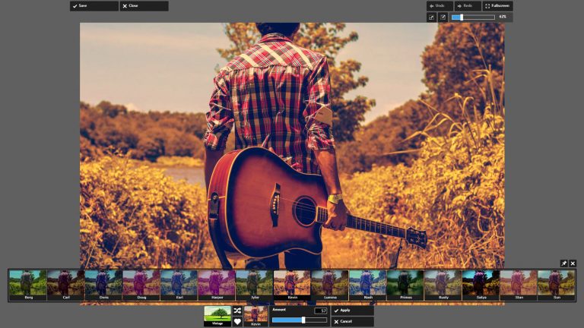Redo the last edit
Image resolution: width=584 pixels, height=328 pixels.
[468, 6]
